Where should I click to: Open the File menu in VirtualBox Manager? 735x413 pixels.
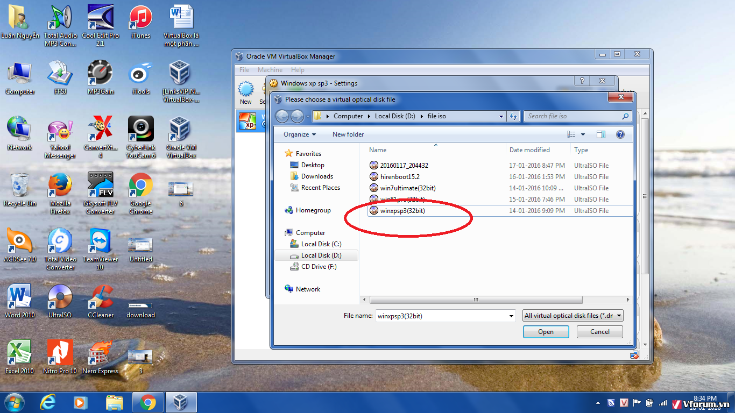244,70
